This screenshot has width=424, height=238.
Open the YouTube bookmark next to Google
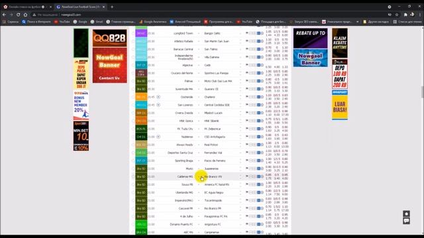pos(62,22)
